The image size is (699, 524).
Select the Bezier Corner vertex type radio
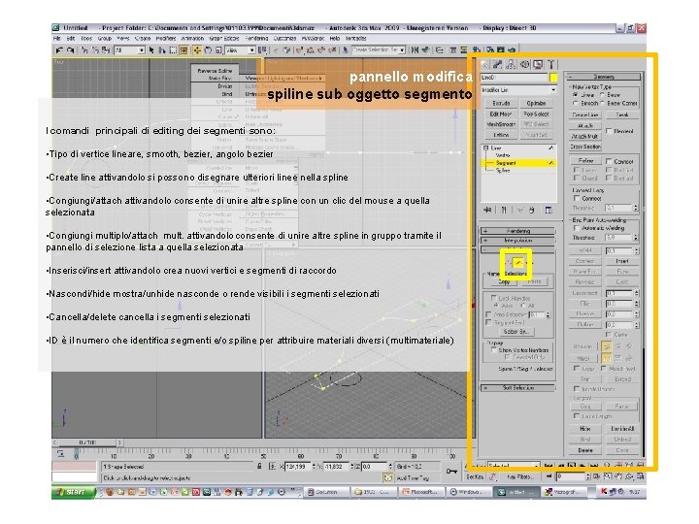coord(602,103)
